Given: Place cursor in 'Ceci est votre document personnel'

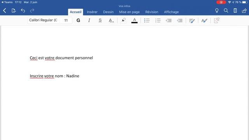Looking at the screenshot, I should [x=61, y=58].
